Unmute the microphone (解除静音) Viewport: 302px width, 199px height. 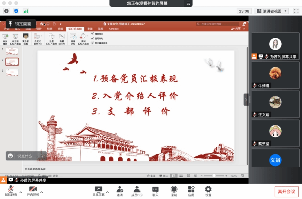coord(11,191)
